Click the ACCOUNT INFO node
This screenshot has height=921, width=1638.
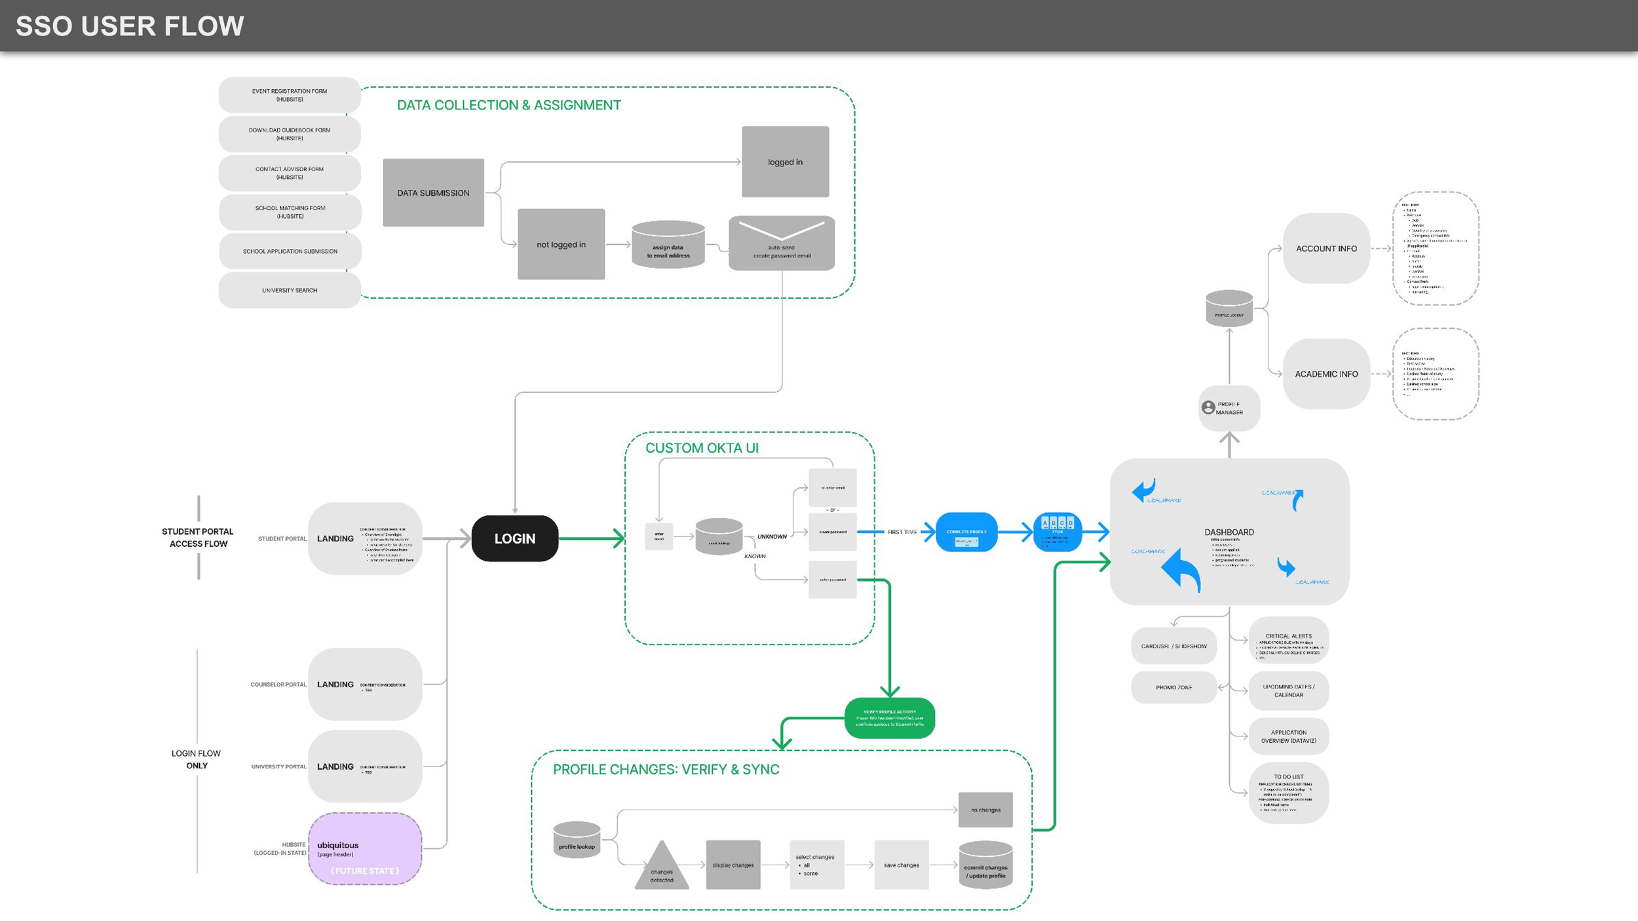pyautogui.click(x=1326, y=248)
